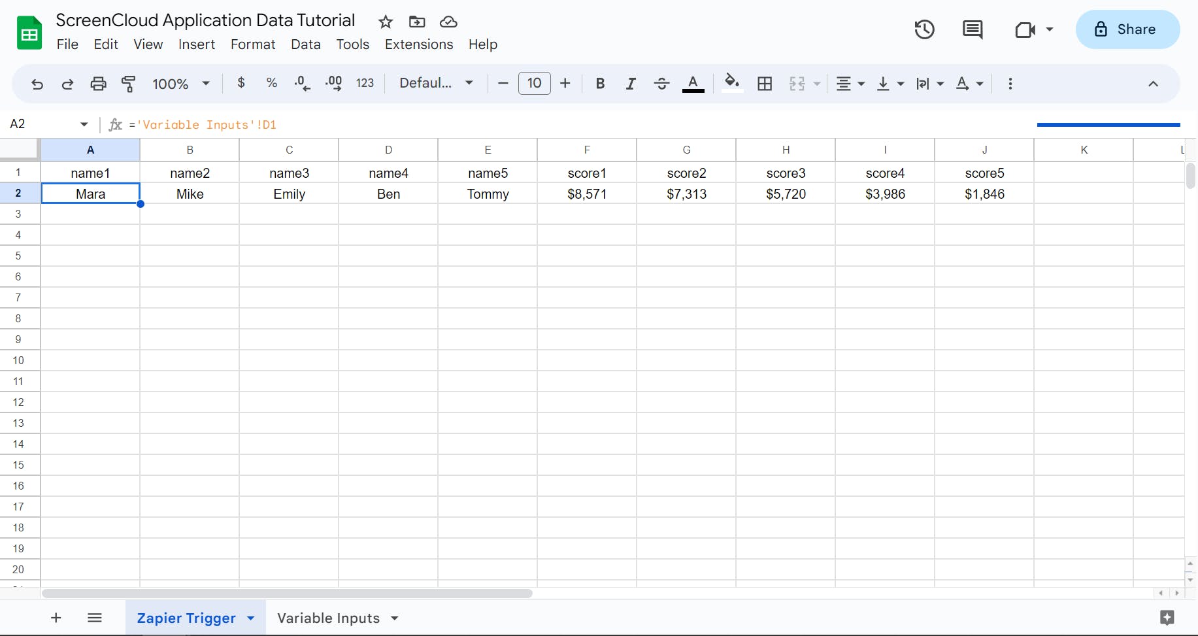1198x636 pixels.
Task: Click the horizontal scrollbar
Action: pyautogui.click(x=287, y=594)
